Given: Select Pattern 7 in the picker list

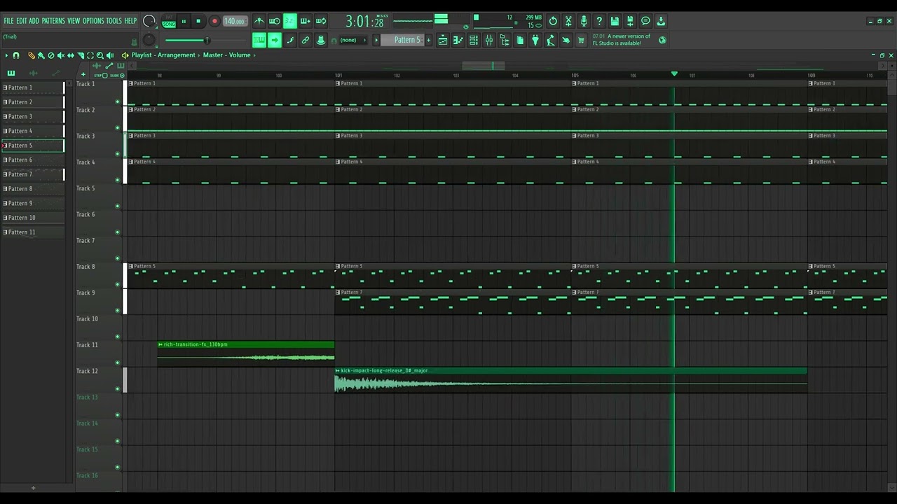Looking at the screenshot, I should click(33, 174).
